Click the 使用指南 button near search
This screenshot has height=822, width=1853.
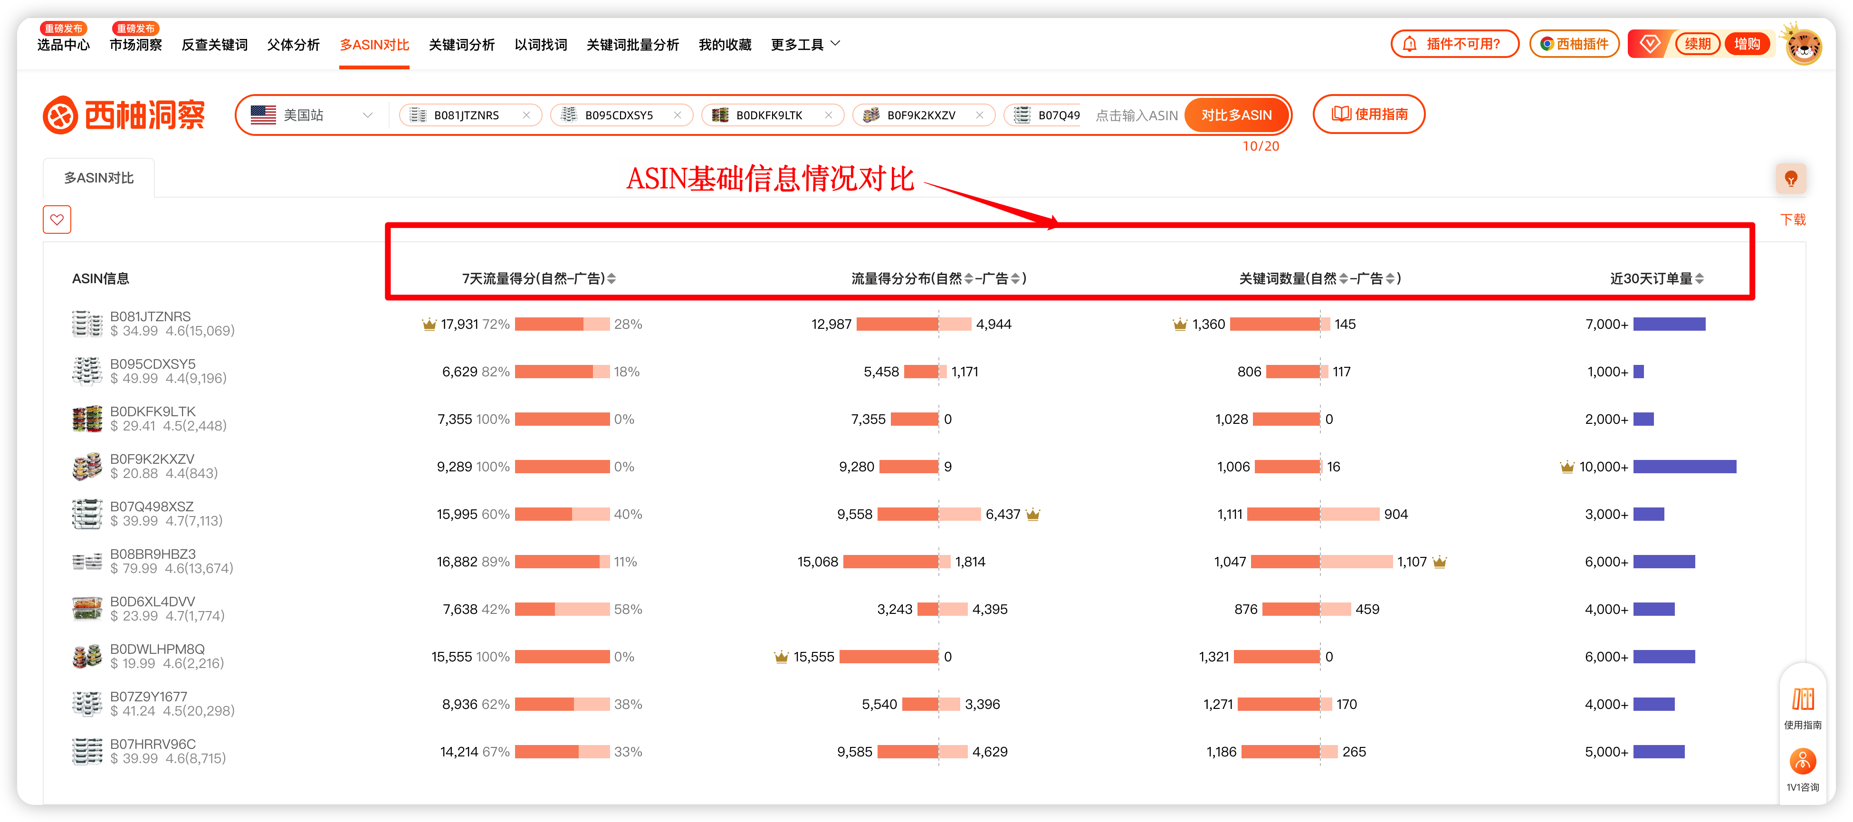click(1369, 115)
